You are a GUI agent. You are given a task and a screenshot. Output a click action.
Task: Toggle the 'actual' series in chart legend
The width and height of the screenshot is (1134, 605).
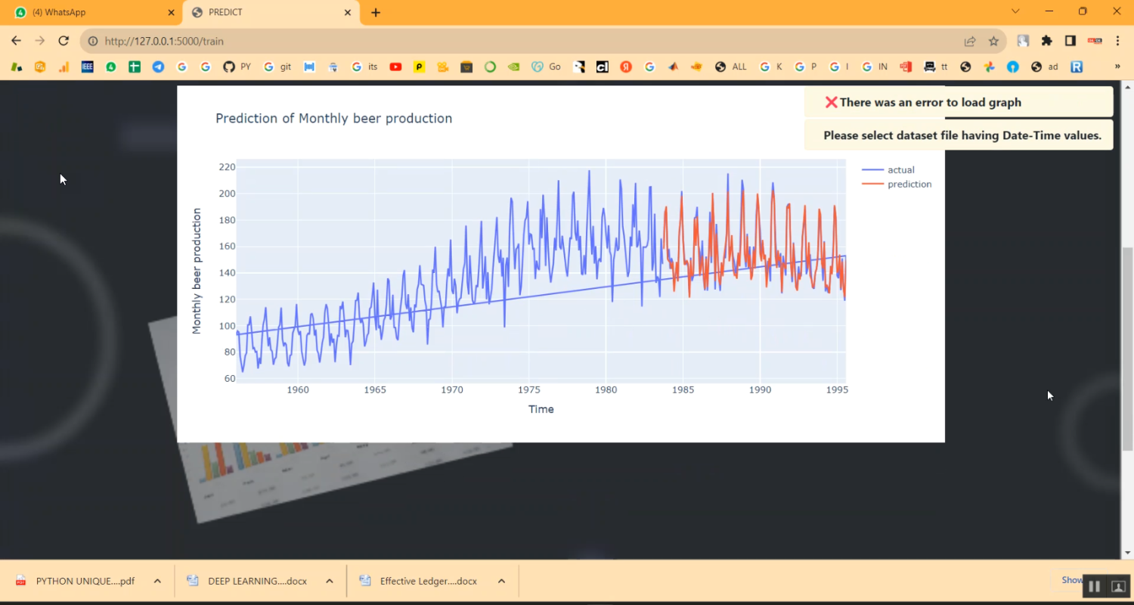[x=900, y=170]
